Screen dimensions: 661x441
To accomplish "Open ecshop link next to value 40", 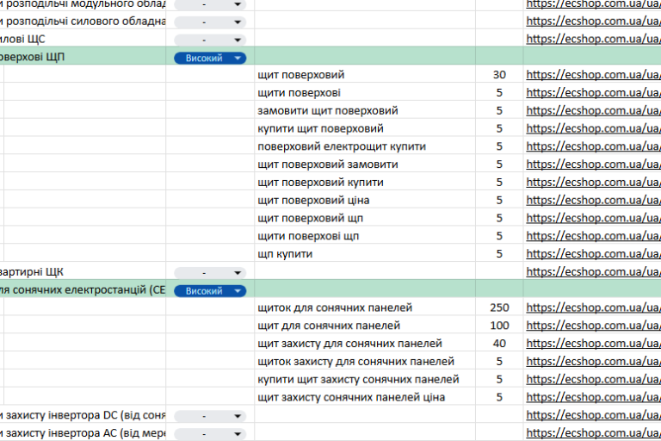I will [593, 344].
